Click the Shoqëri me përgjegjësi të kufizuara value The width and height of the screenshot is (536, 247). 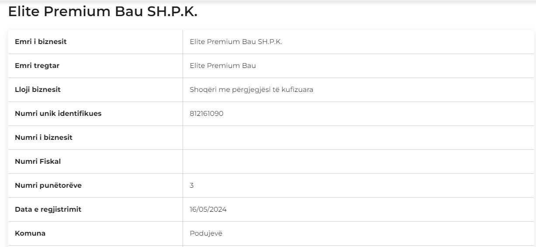pyautogui.click(x=252, y=90)
